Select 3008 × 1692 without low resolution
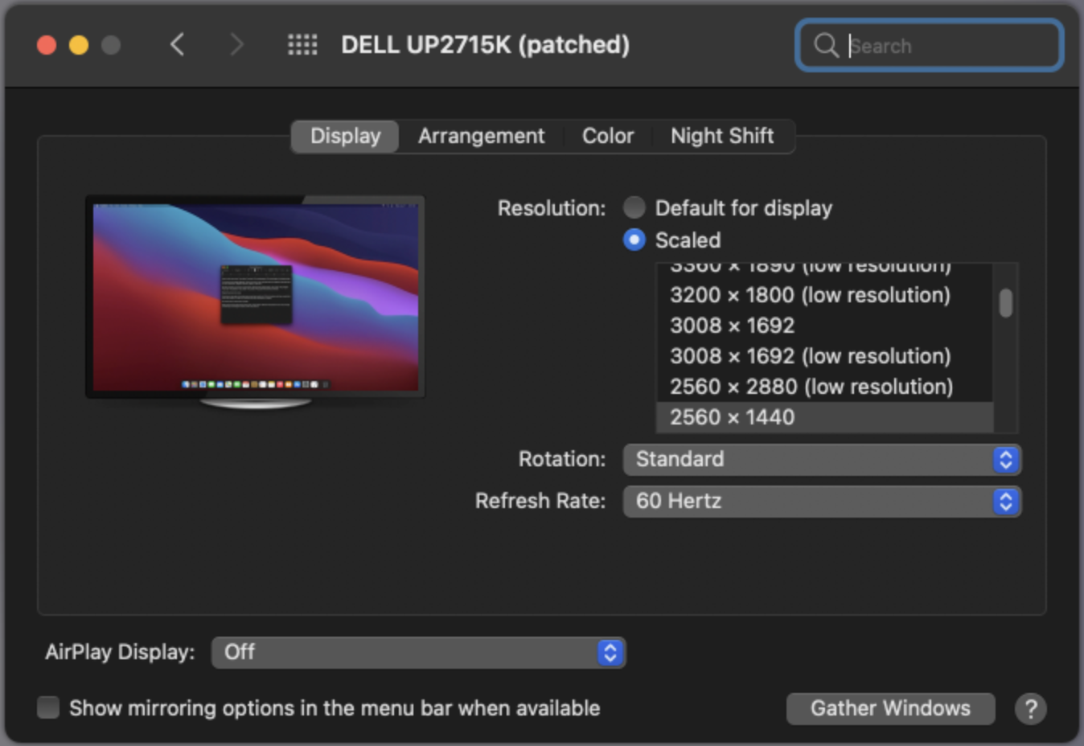Viewport: 1084px width, 746px height. pyautogui.click(x=825, y=326)
